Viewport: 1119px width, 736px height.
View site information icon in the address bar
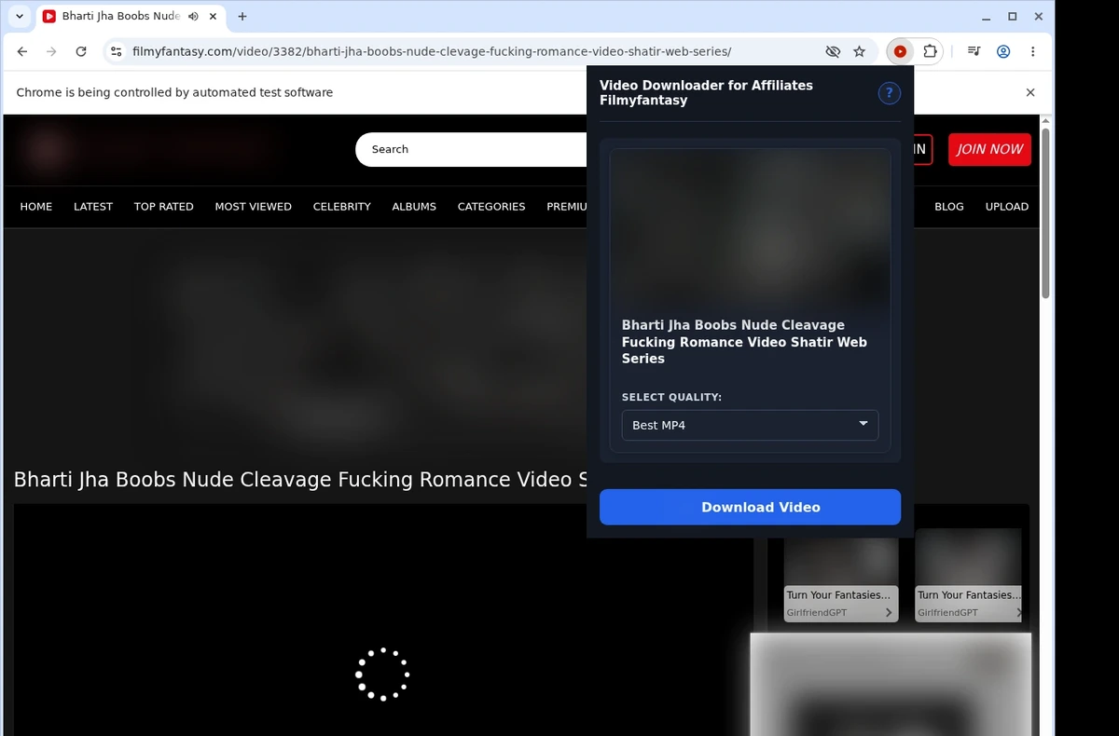115,52
